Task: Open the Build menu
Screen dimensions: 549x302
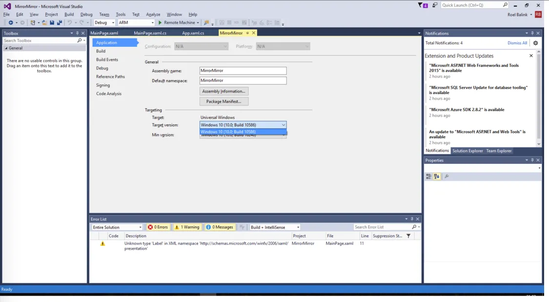Action: 69,14
